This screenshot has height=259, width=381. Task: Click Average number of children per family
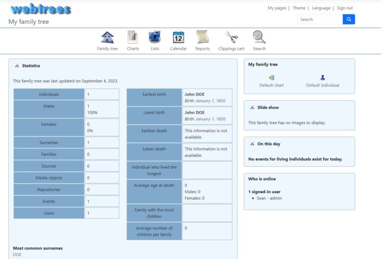tap(154, 231)
